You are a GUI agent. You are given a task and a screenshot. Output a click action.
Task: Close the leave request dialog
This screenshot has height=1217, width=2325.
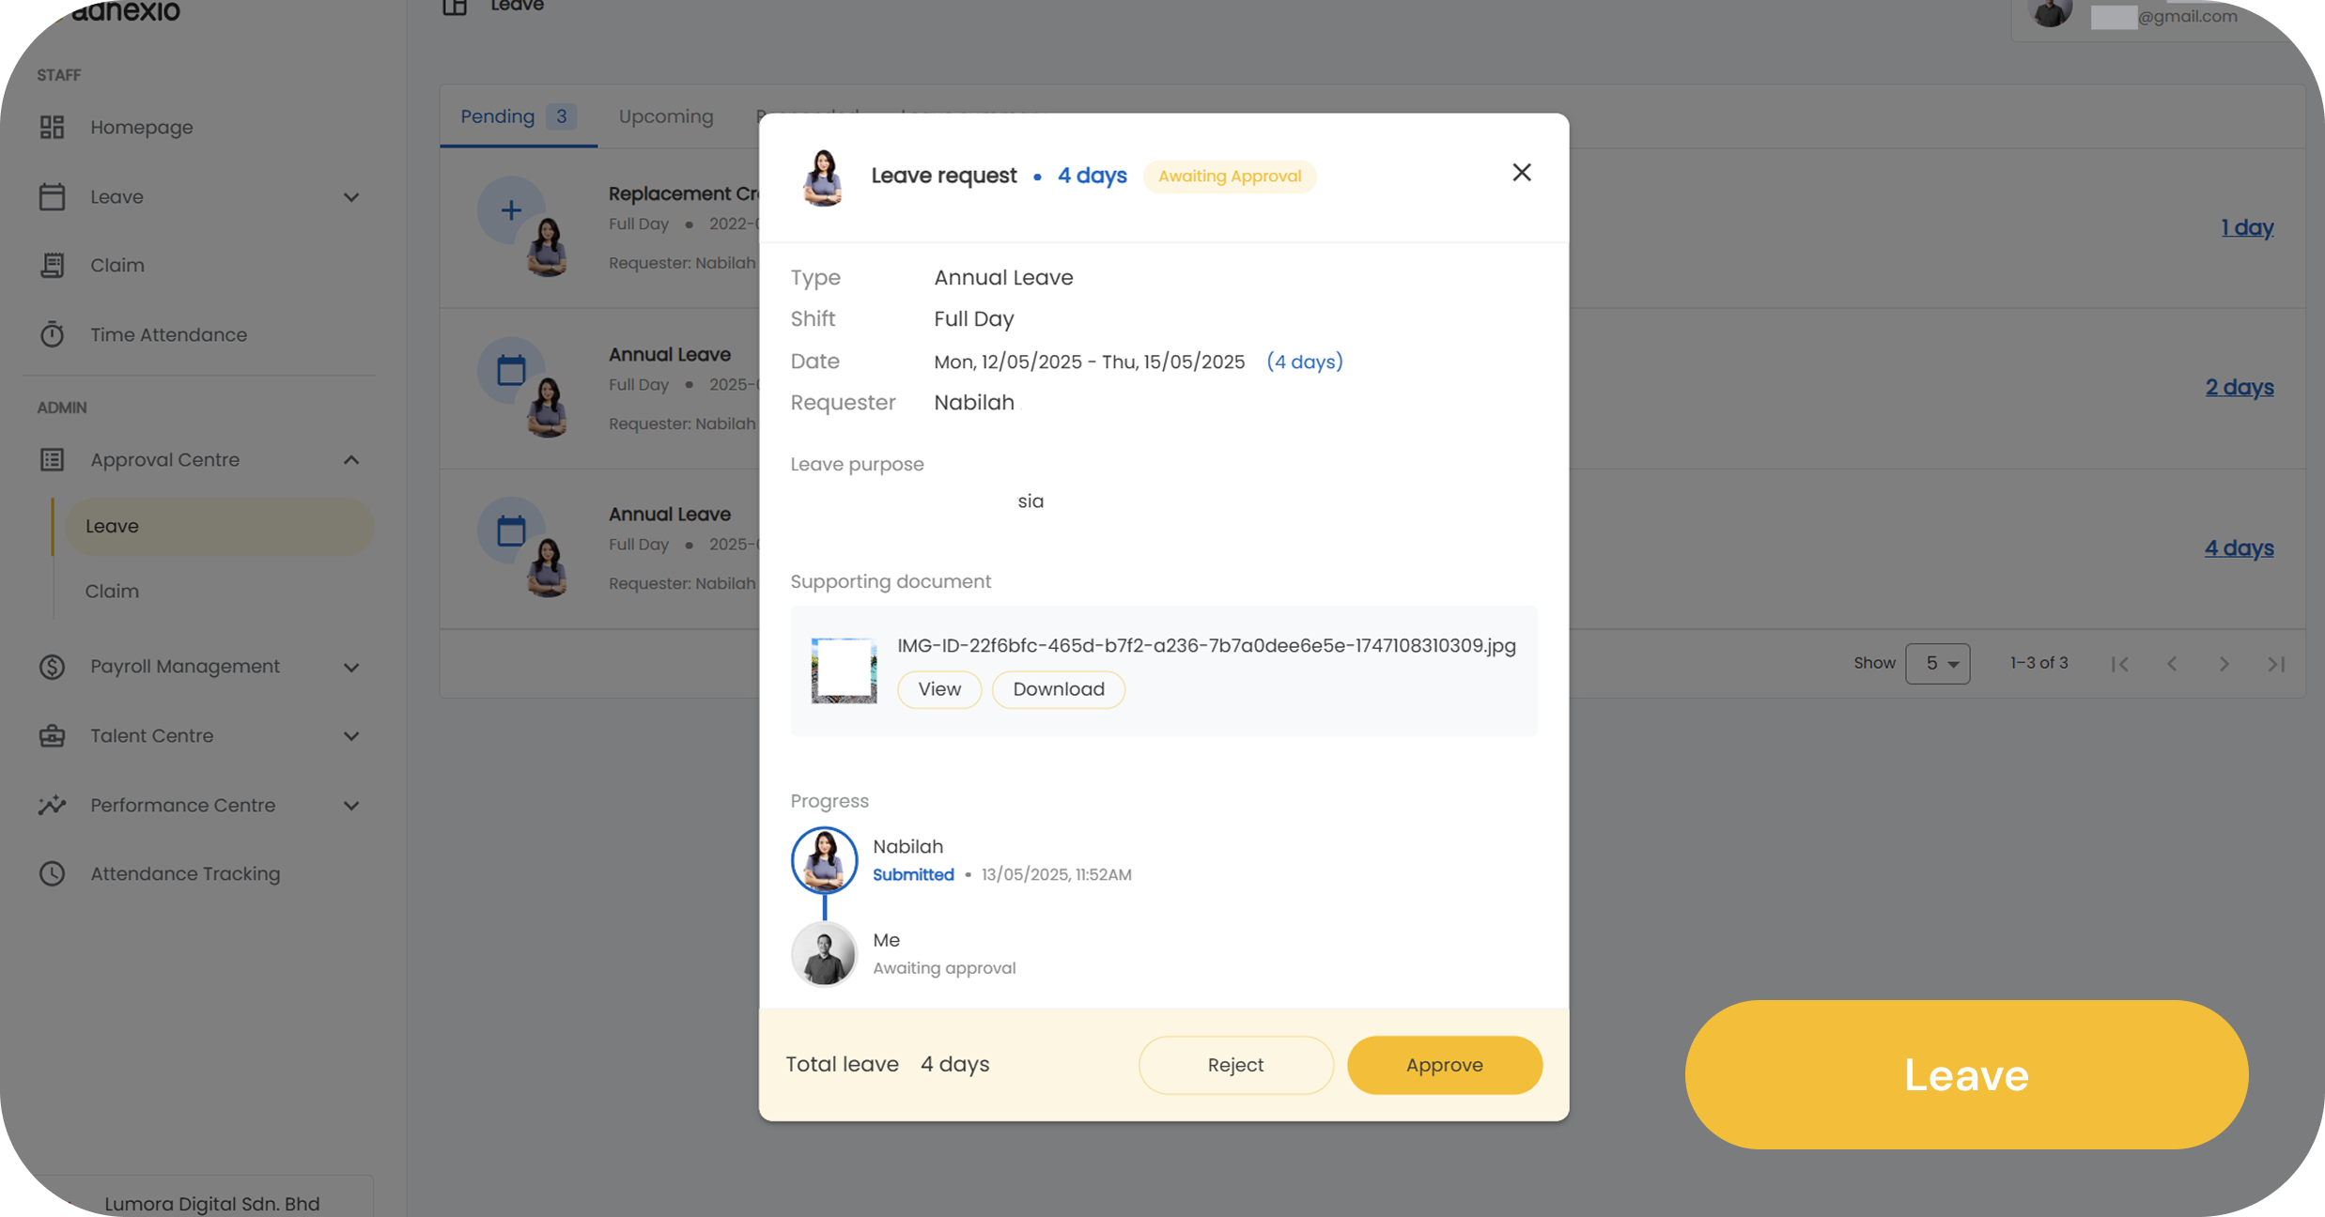click(x=1522, y=173)
